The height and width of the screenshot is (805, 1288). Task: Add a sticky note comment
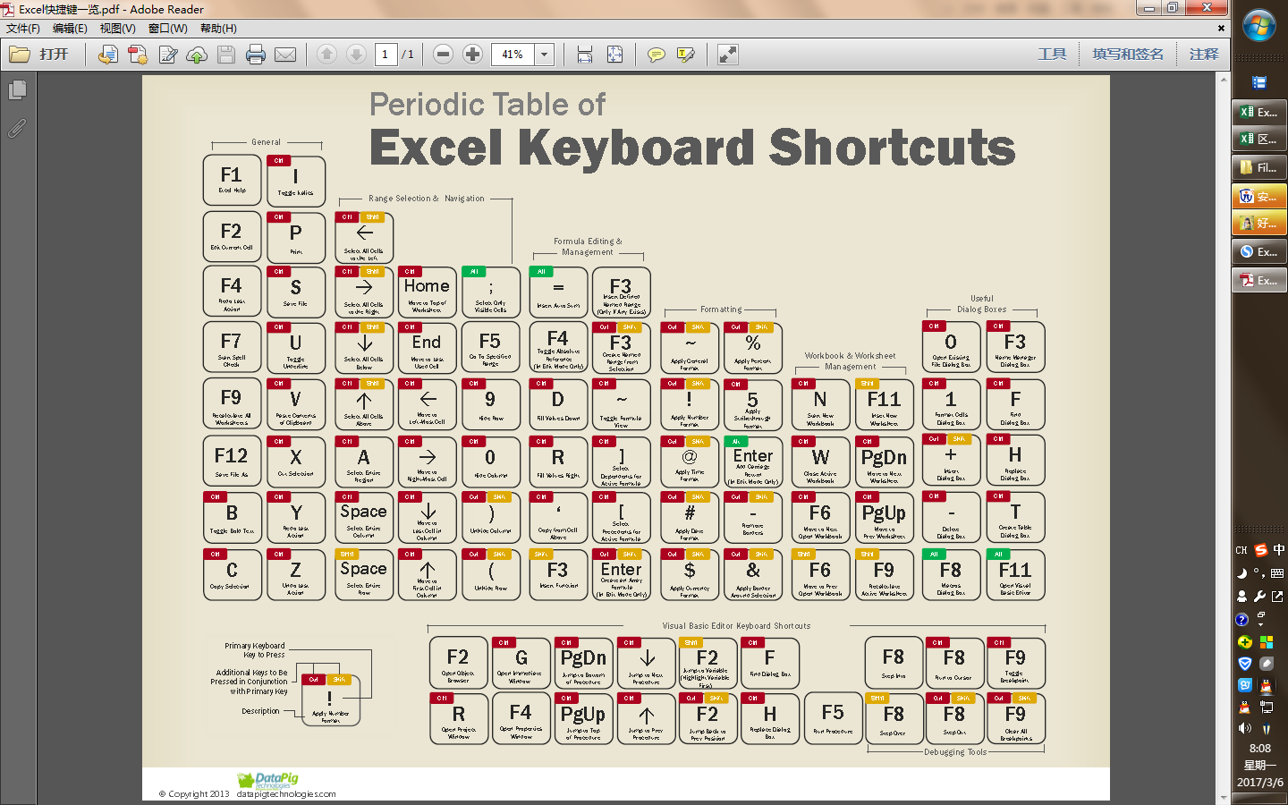[656, 55]
